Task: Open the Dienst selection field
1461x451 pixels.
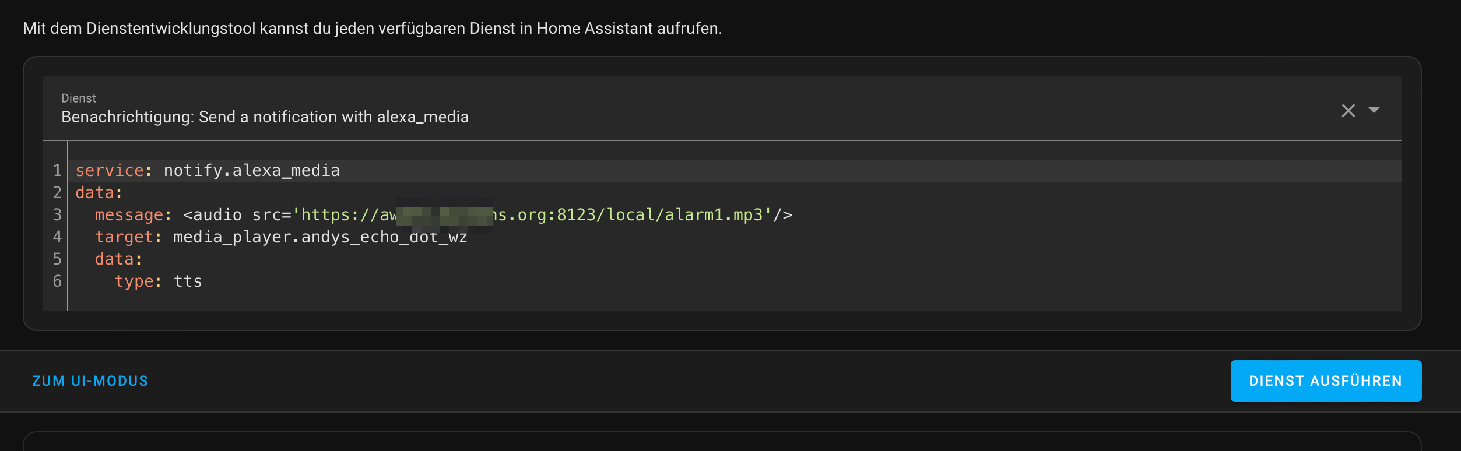Action: (x=722, y=108)
